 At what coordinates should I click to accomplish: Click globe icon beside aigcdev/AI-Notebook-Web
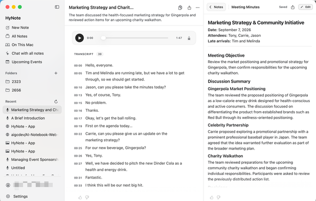[x=8, y=135]
